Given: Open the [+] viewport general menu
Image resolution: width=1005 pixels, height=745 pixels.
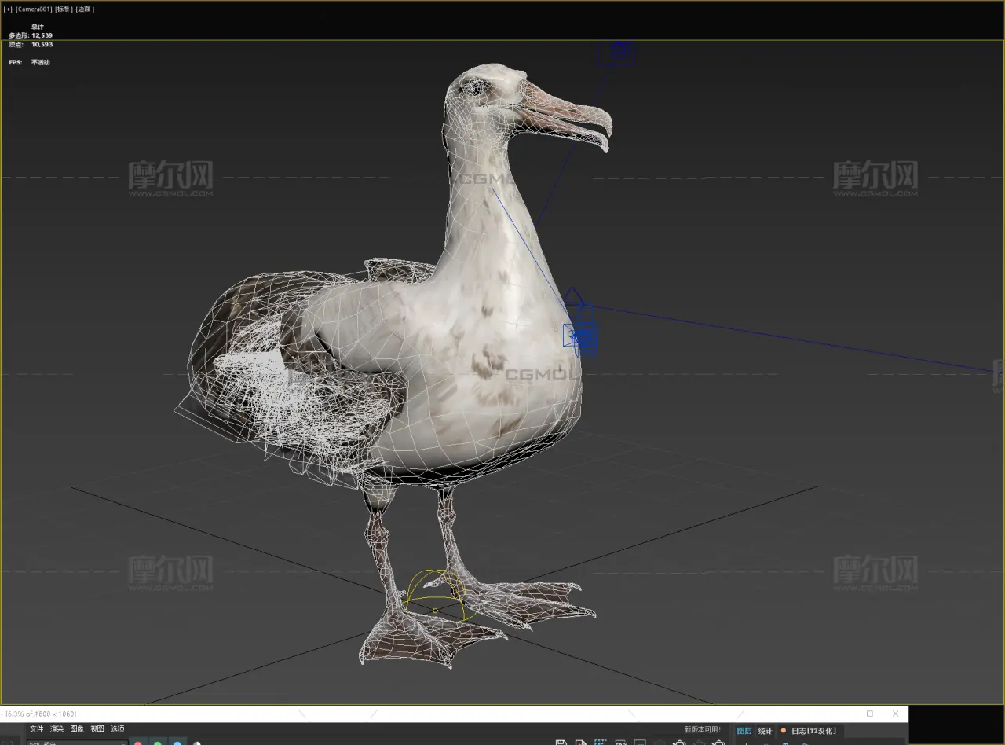Looking at the screenshot, I should pos(8,9).
